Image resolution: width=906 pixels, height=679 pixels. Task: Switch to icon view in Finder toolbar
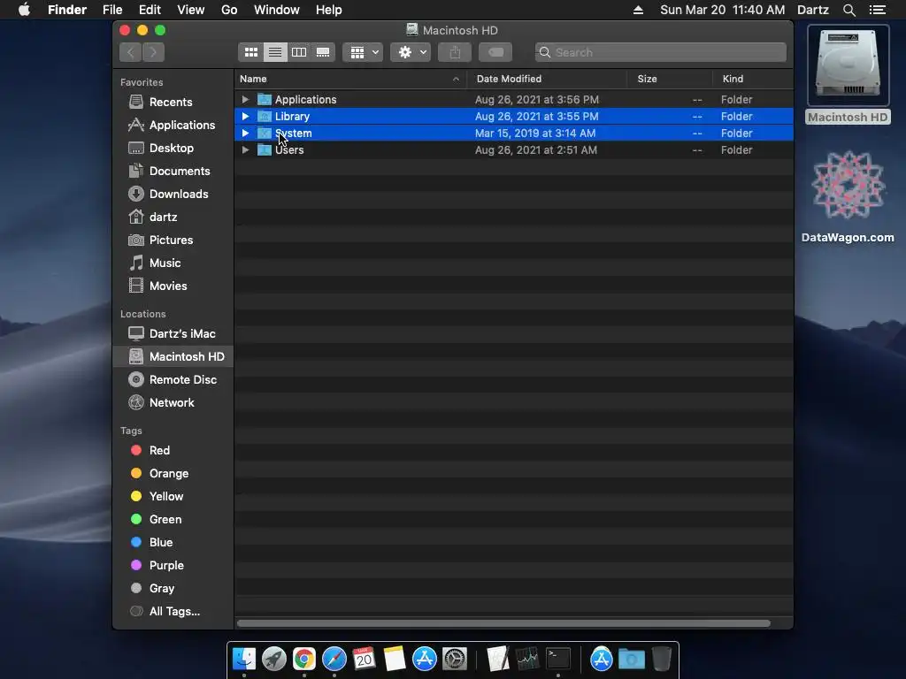click(250, 52)
